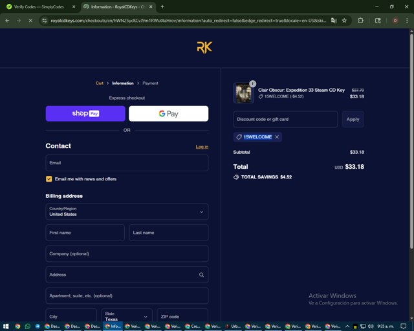Switch to the Verify Codes — SimplyCodes tab
Viewport: 414px width, 331px height.
pos(39,6)
